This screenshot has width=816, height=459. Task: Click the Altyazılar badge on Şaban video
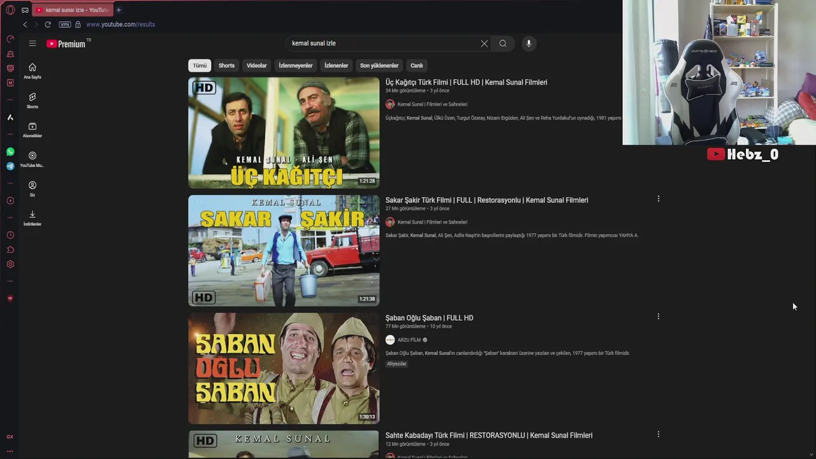pyautogui.click(x=397, y=364)
